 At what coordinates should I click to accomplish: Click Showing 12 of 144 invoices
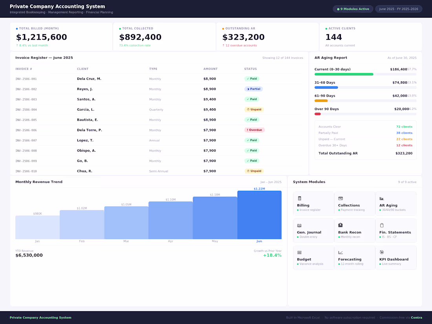coord(283,58)
